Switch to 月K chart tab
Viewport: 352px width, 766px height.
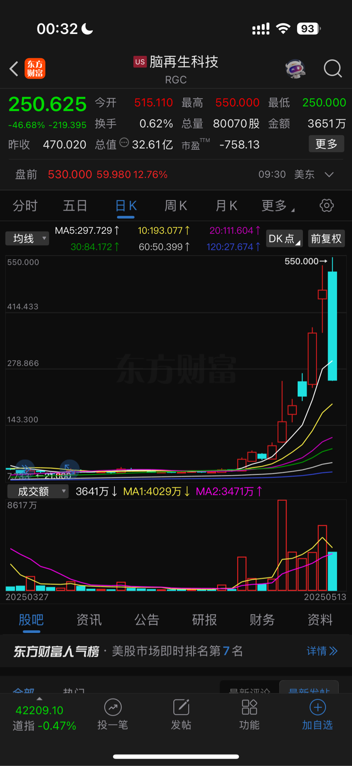coord(226,206)
